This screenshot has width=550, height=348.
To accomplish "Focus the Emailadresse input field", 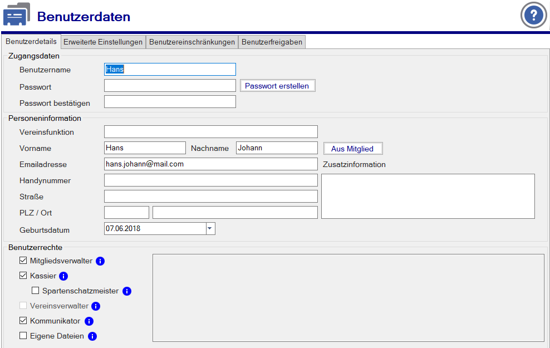I will click(x=210, y=164).
